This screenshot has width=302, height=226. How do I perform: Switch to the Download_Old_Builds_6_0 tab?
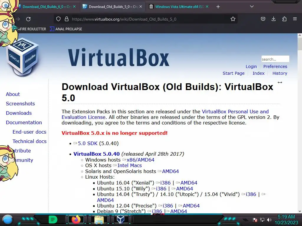(46, 7)
